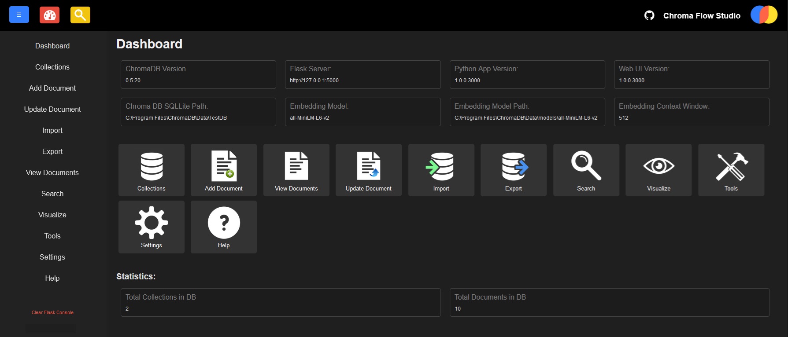
Task: Click the Statistics: section heading
Action: (136, 276)
